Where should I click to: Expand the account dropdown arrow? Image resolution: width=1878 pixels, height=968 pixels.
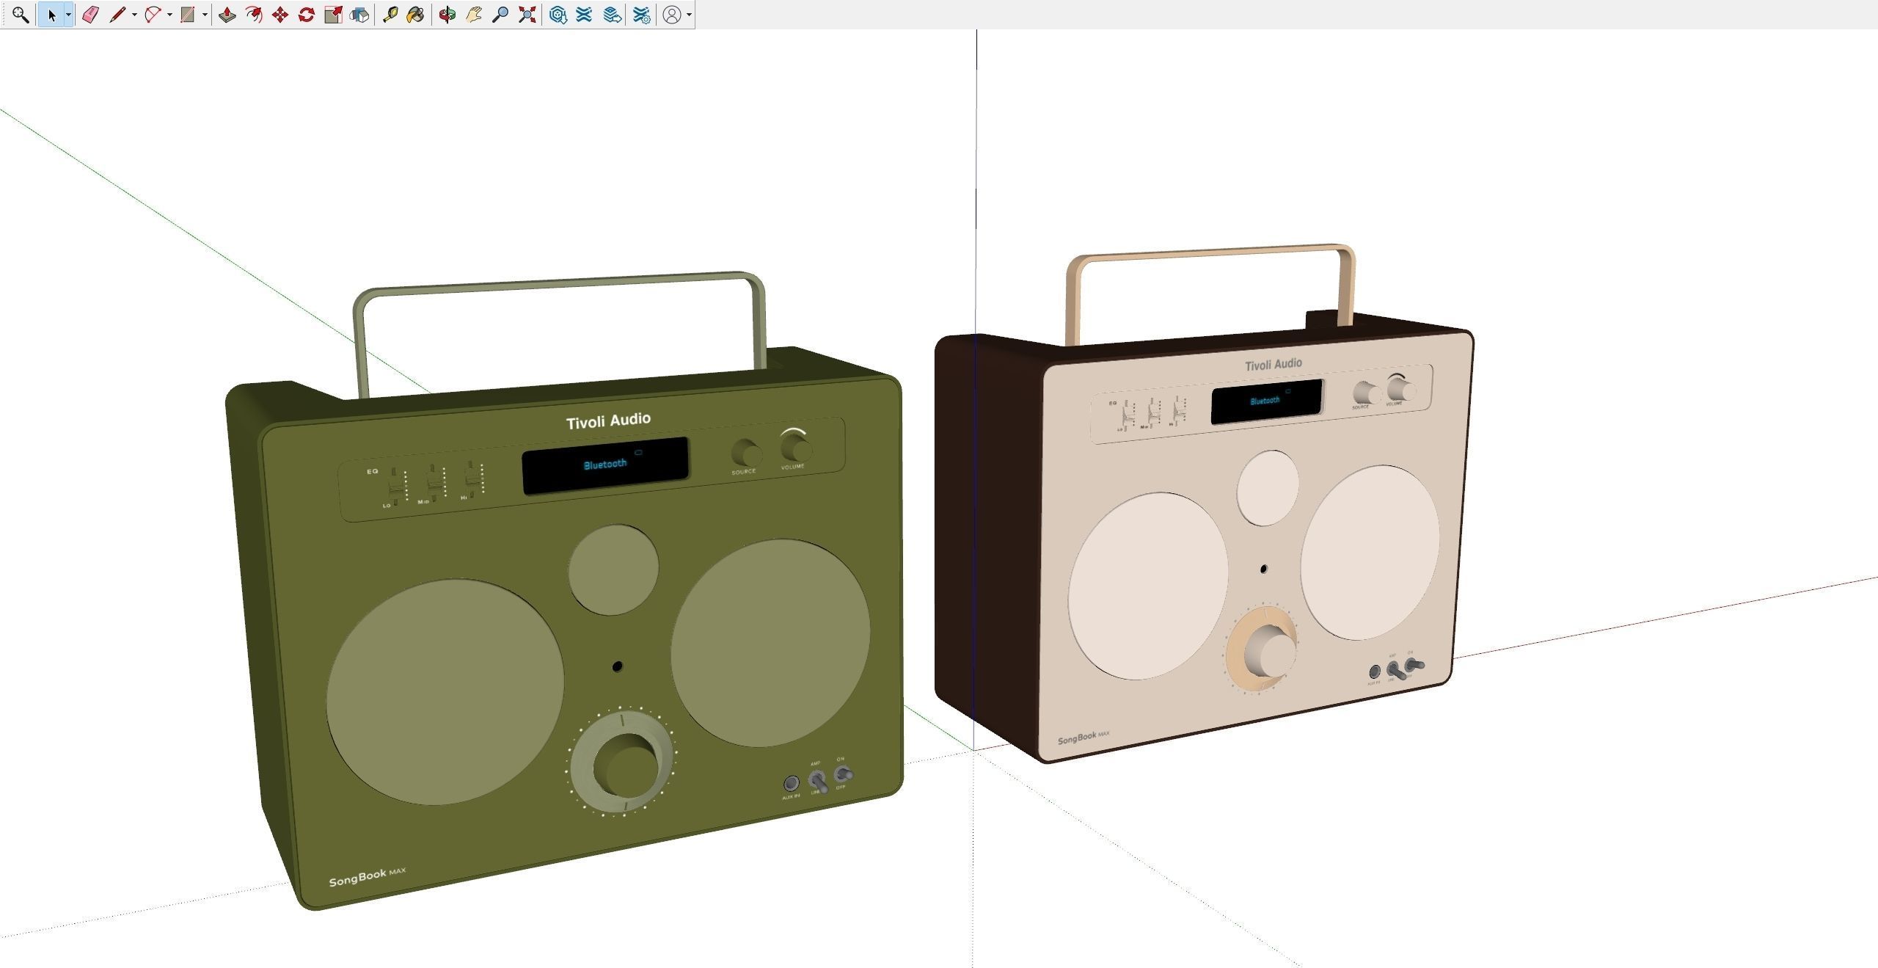pos(689,14)
